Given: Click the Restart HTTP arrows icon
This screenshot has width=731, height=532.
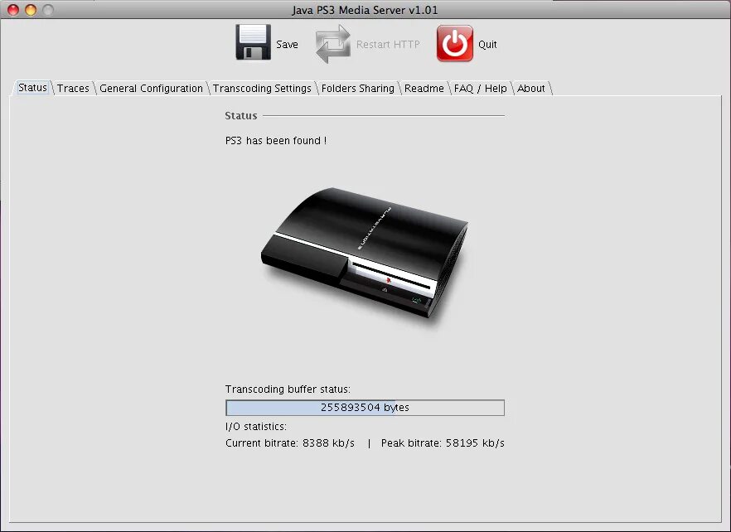Looking at the screenshot, I should 333,44.
